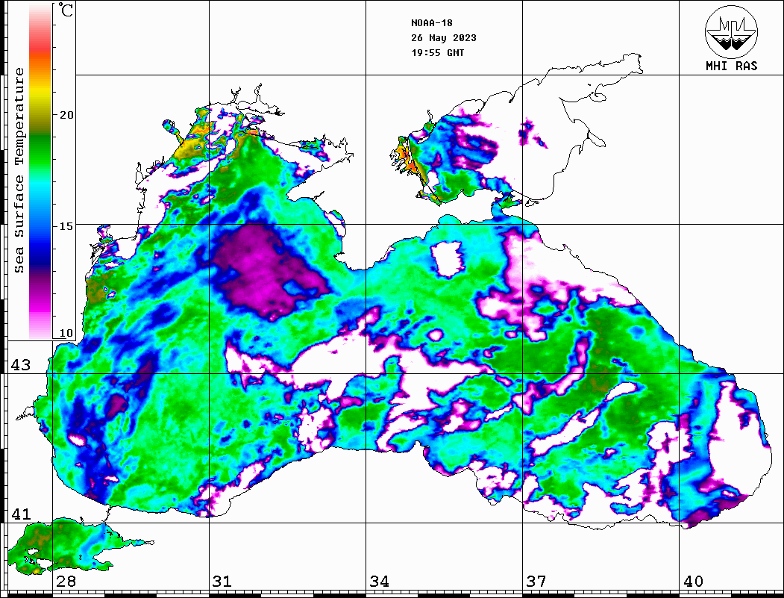Click the temperature color scale bar
This screenshot has height=598, width=784.
[40, 171]
